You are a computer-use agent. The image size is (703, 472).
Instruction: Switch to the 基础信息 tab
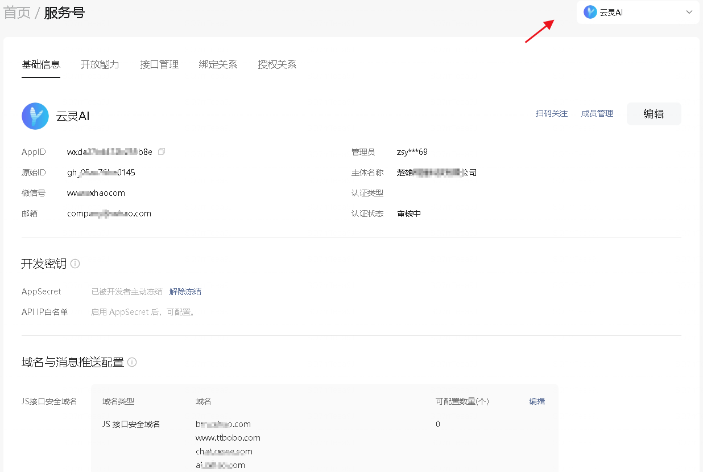click(41, 64)
